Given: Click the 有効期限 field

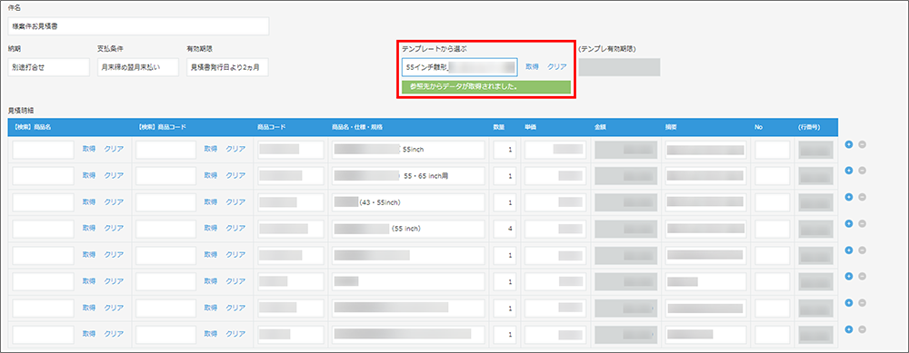Looking at the screenshot, I should coord(227,67).
